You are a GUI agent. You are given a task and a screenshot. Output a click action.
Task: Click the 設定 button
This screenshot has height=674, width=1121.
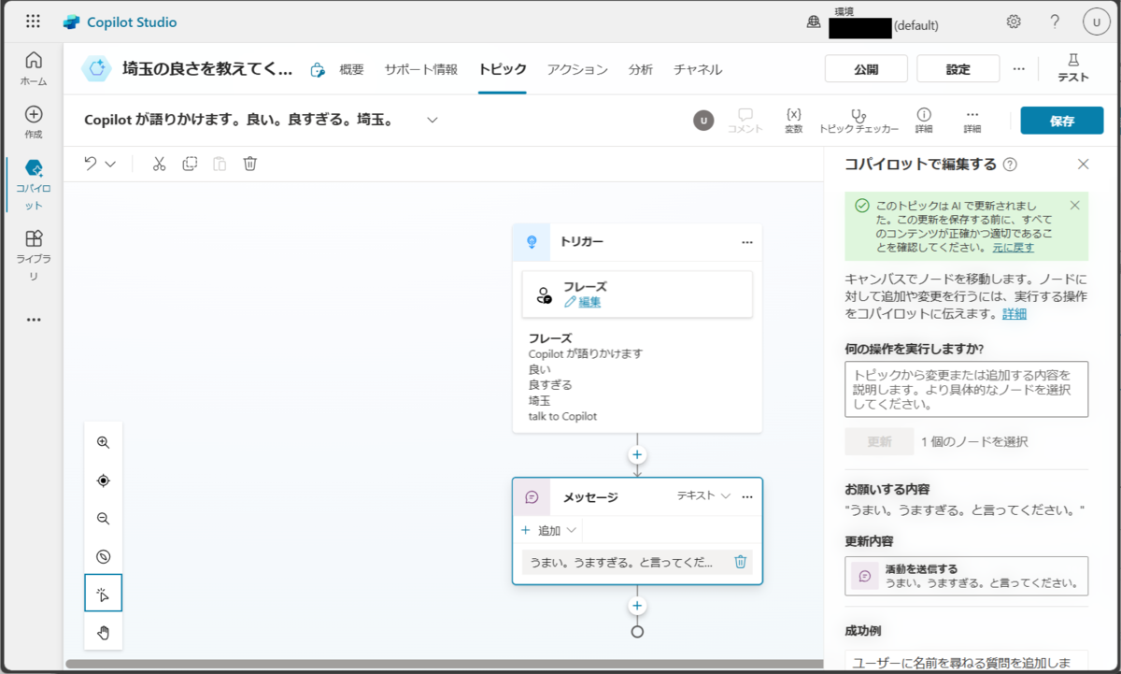pos(958,68)
